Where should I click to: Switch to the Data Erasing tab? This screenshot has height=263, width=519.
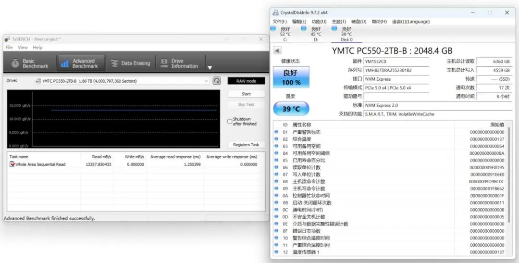130,63
